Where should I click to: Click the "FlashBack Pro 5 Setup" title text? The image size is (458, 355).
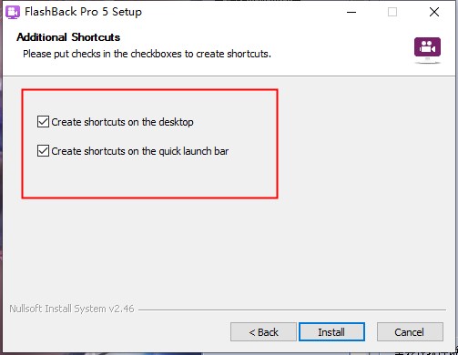(x=83, y=12)
